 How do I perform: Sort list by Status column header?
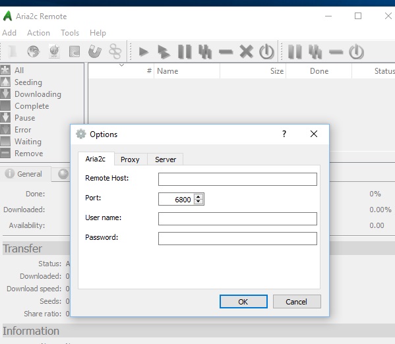pyautogui.click(x=374, y=71)
